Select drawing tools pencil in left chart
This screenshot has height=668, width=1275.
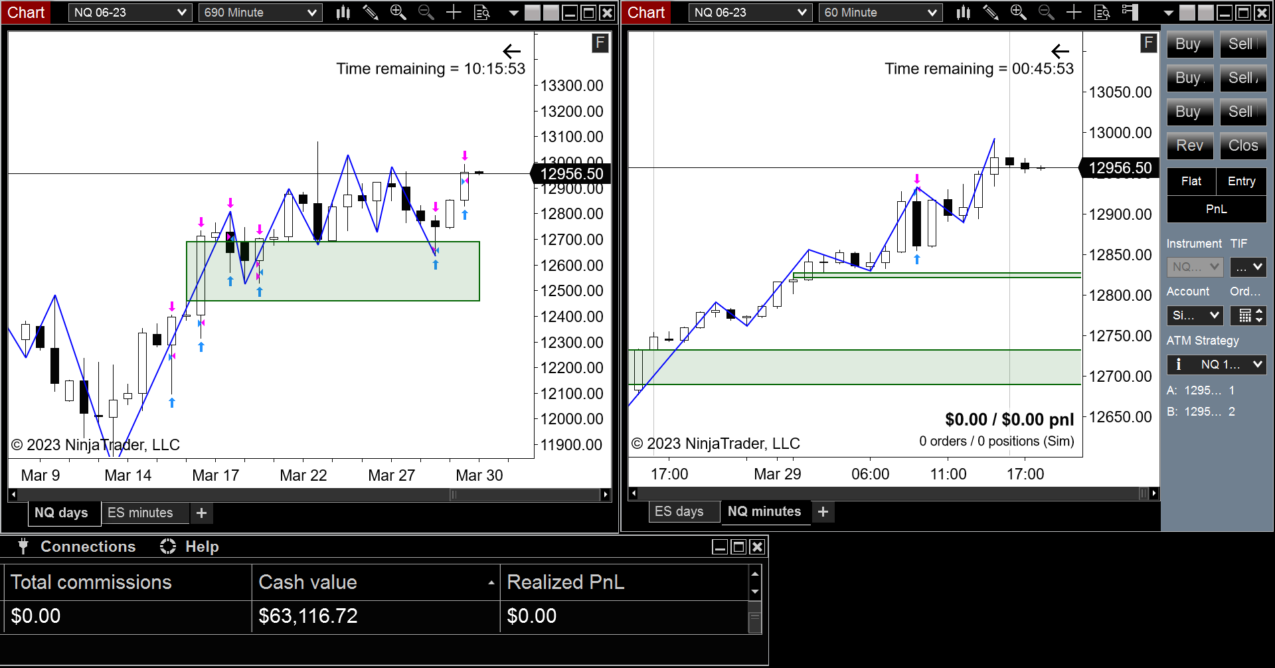point(371,12)
